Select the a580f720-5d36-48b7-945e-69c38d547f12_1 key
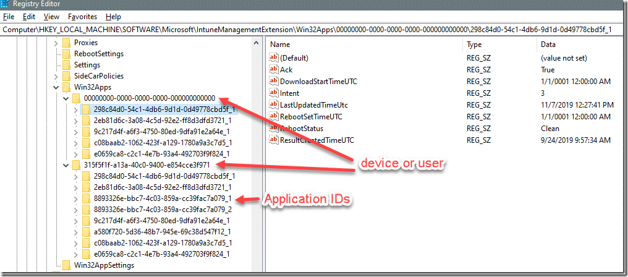Viewport: 628px width, 277px height. 162,232
